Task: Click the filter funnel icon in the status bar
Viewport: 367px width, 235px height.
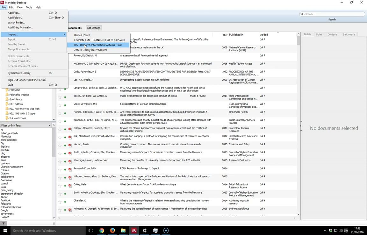Action: tap(4, 223)
